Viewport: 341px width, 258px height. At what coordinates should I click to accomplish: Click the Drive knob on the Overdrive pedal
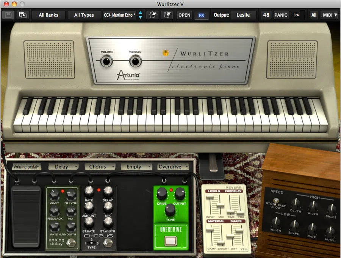point(162,194)
